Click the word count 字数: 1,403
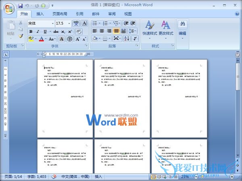This screenshot has width=242, height=181. 37,177
